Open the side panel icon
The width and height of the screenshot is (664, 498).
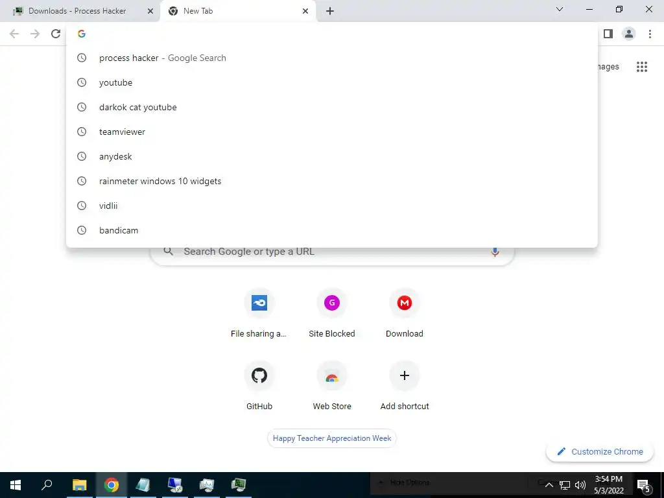[608, 34]
